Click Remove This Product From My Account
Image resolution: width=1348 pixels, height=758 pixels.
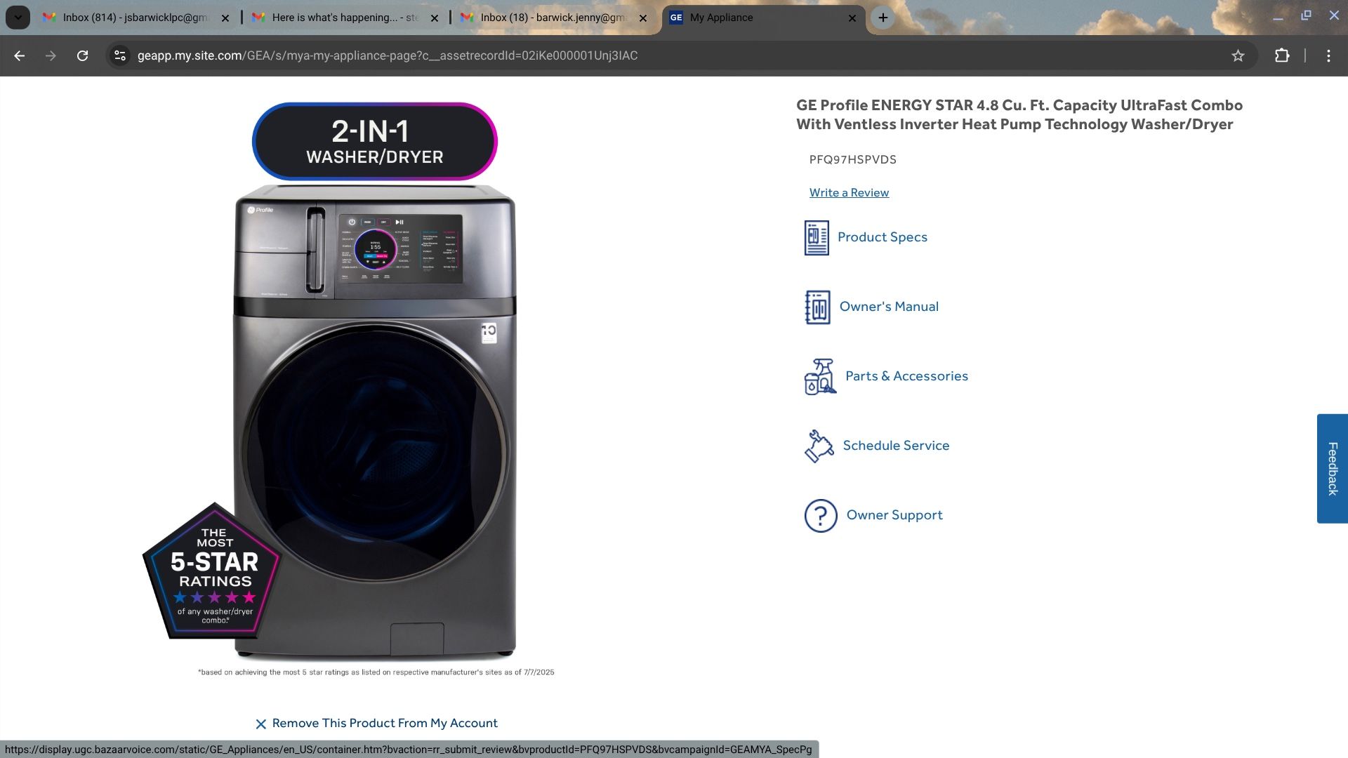(384, 724)
